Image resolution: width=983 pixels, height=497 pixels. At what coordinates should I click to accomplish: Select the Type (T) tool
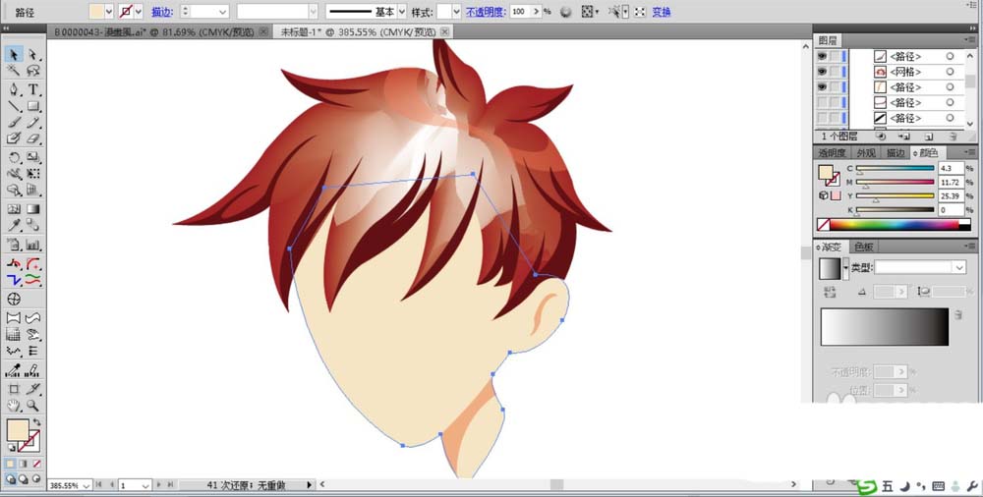pos(32,89)
